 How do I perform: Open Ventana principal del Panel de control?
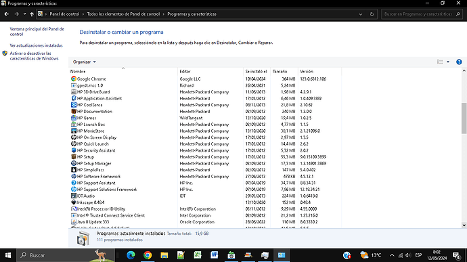pos(37,32)
